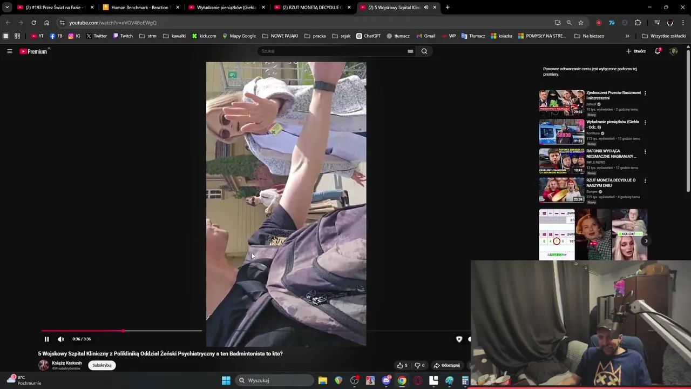Open Wszystkie zakładki folder

(664, 36)
